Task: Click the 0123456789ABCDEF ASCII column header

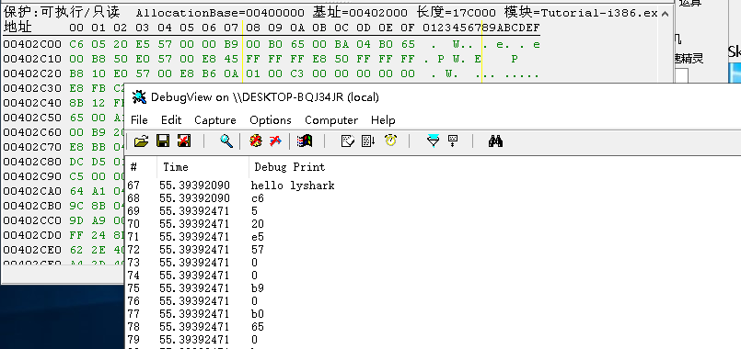Action: click(x=481, y=28)
